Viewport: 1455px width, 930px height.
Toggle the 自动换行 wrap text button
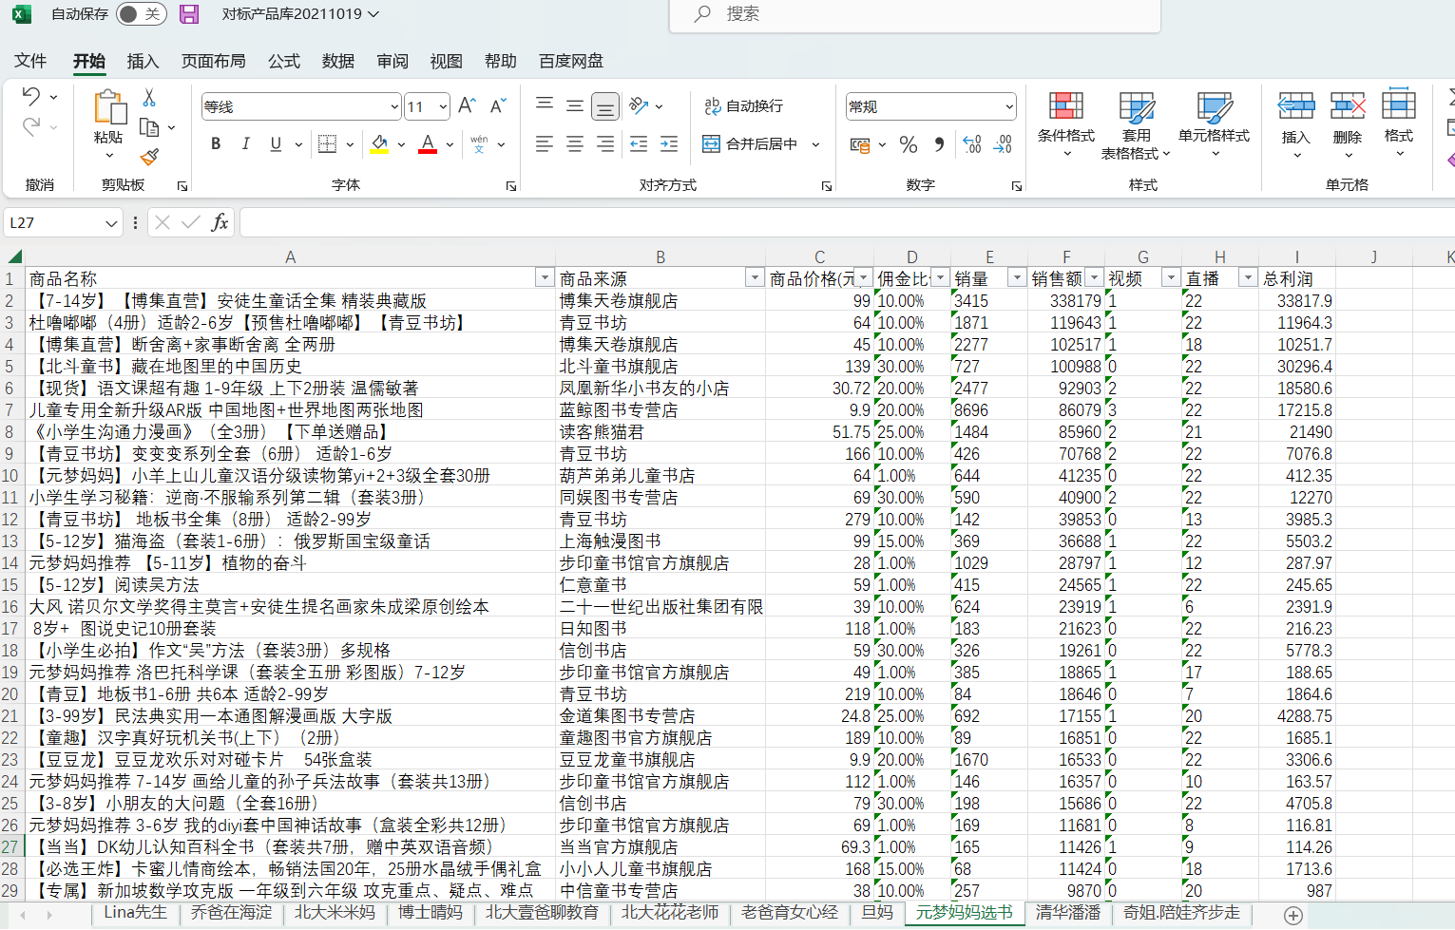pos(743,105)
